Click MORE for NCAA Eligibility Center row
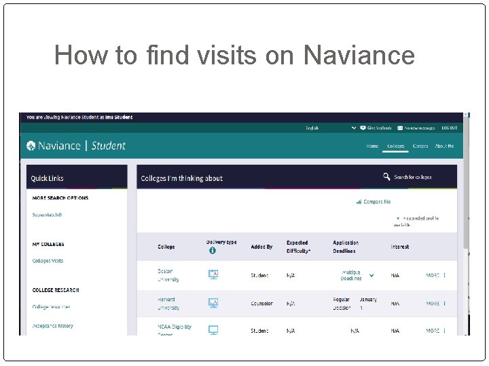Image resolution: width=489 pixels, height=366 pixels. click(433, 331)
